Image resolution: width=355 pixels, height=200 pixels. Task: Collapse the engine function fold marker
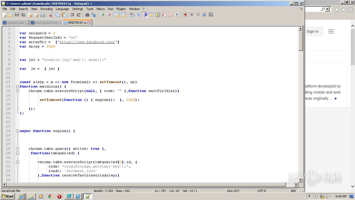(17, 131)
